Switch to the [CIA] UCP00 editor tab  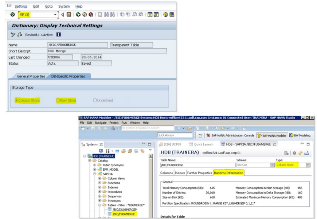(x=170, y=144)
